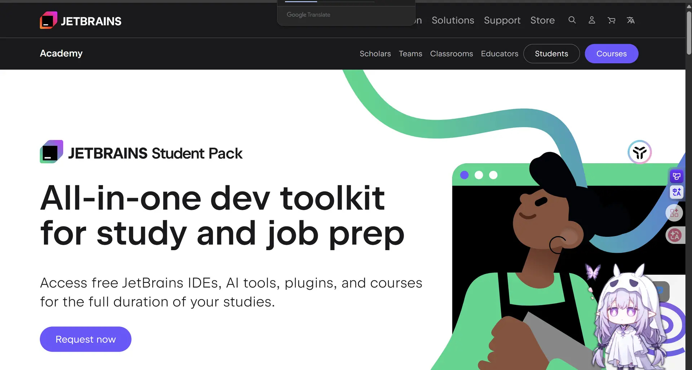The width and height of the screenshot is (692, 370).
Task: Click the JetBrains Student Pack logo
Action: 141,152
